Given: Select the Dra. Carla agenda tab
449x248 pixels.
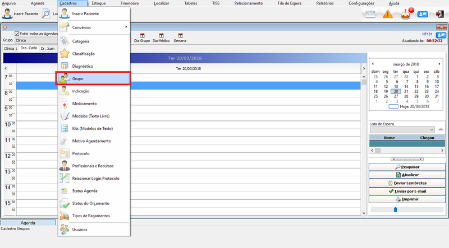Looking at the screenshot, I should coord(29,49).
